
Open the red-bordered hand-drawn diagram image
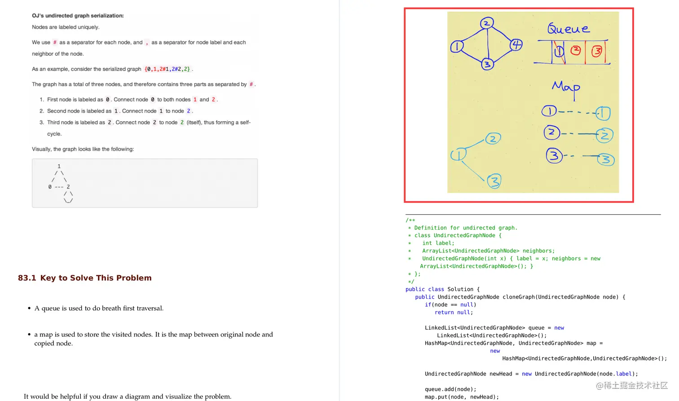pyautogui.click(x=518, y=104)
